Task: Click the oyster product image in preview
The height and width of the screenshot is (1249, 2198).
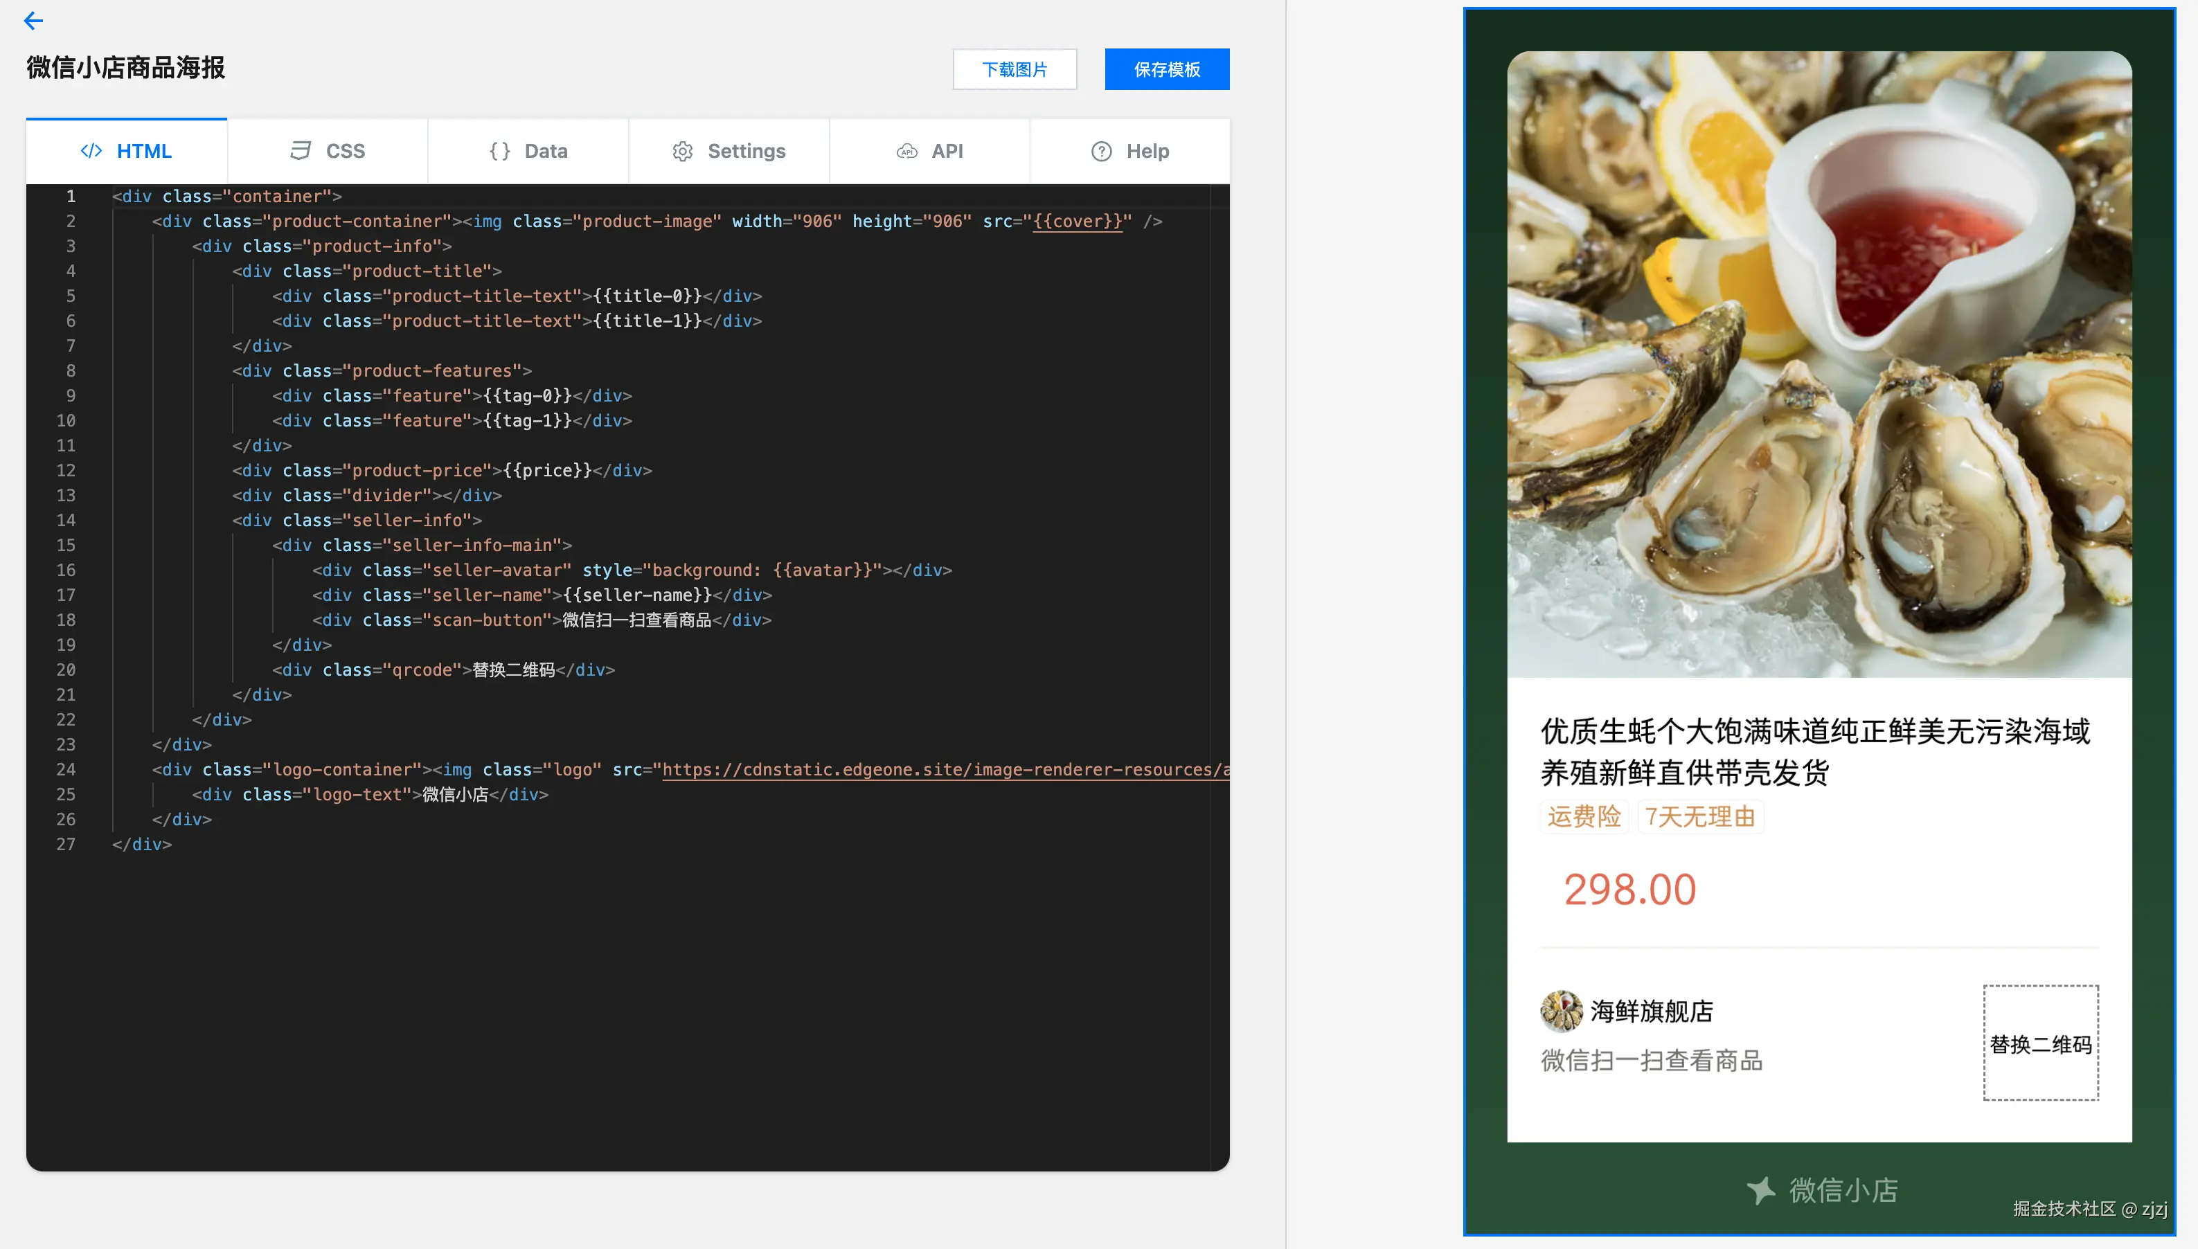Action: tap(1819, 365)
